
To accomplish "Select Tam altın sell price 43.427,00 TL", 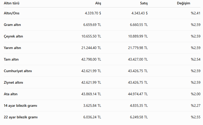I will [138, 59].
